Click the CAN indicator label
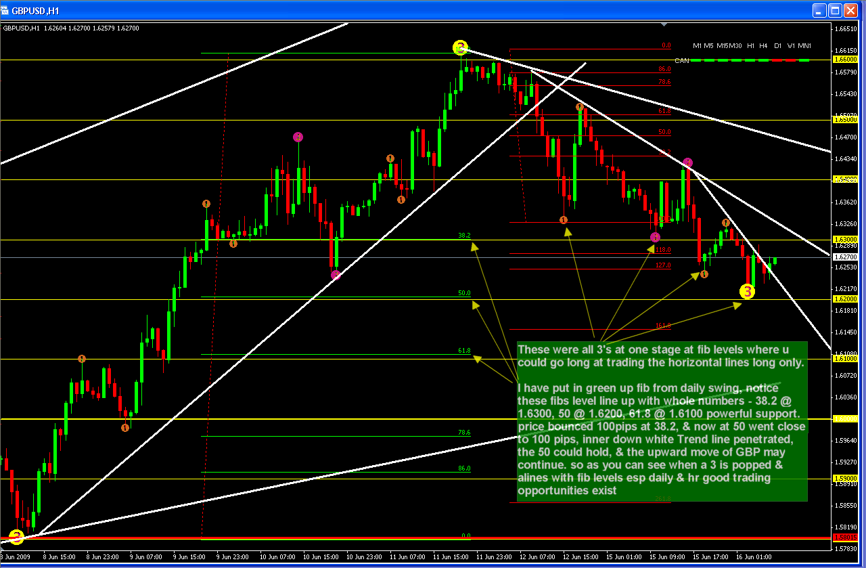Image resolution: width=866 pixels, height=568 pixels. pos(682,60)
